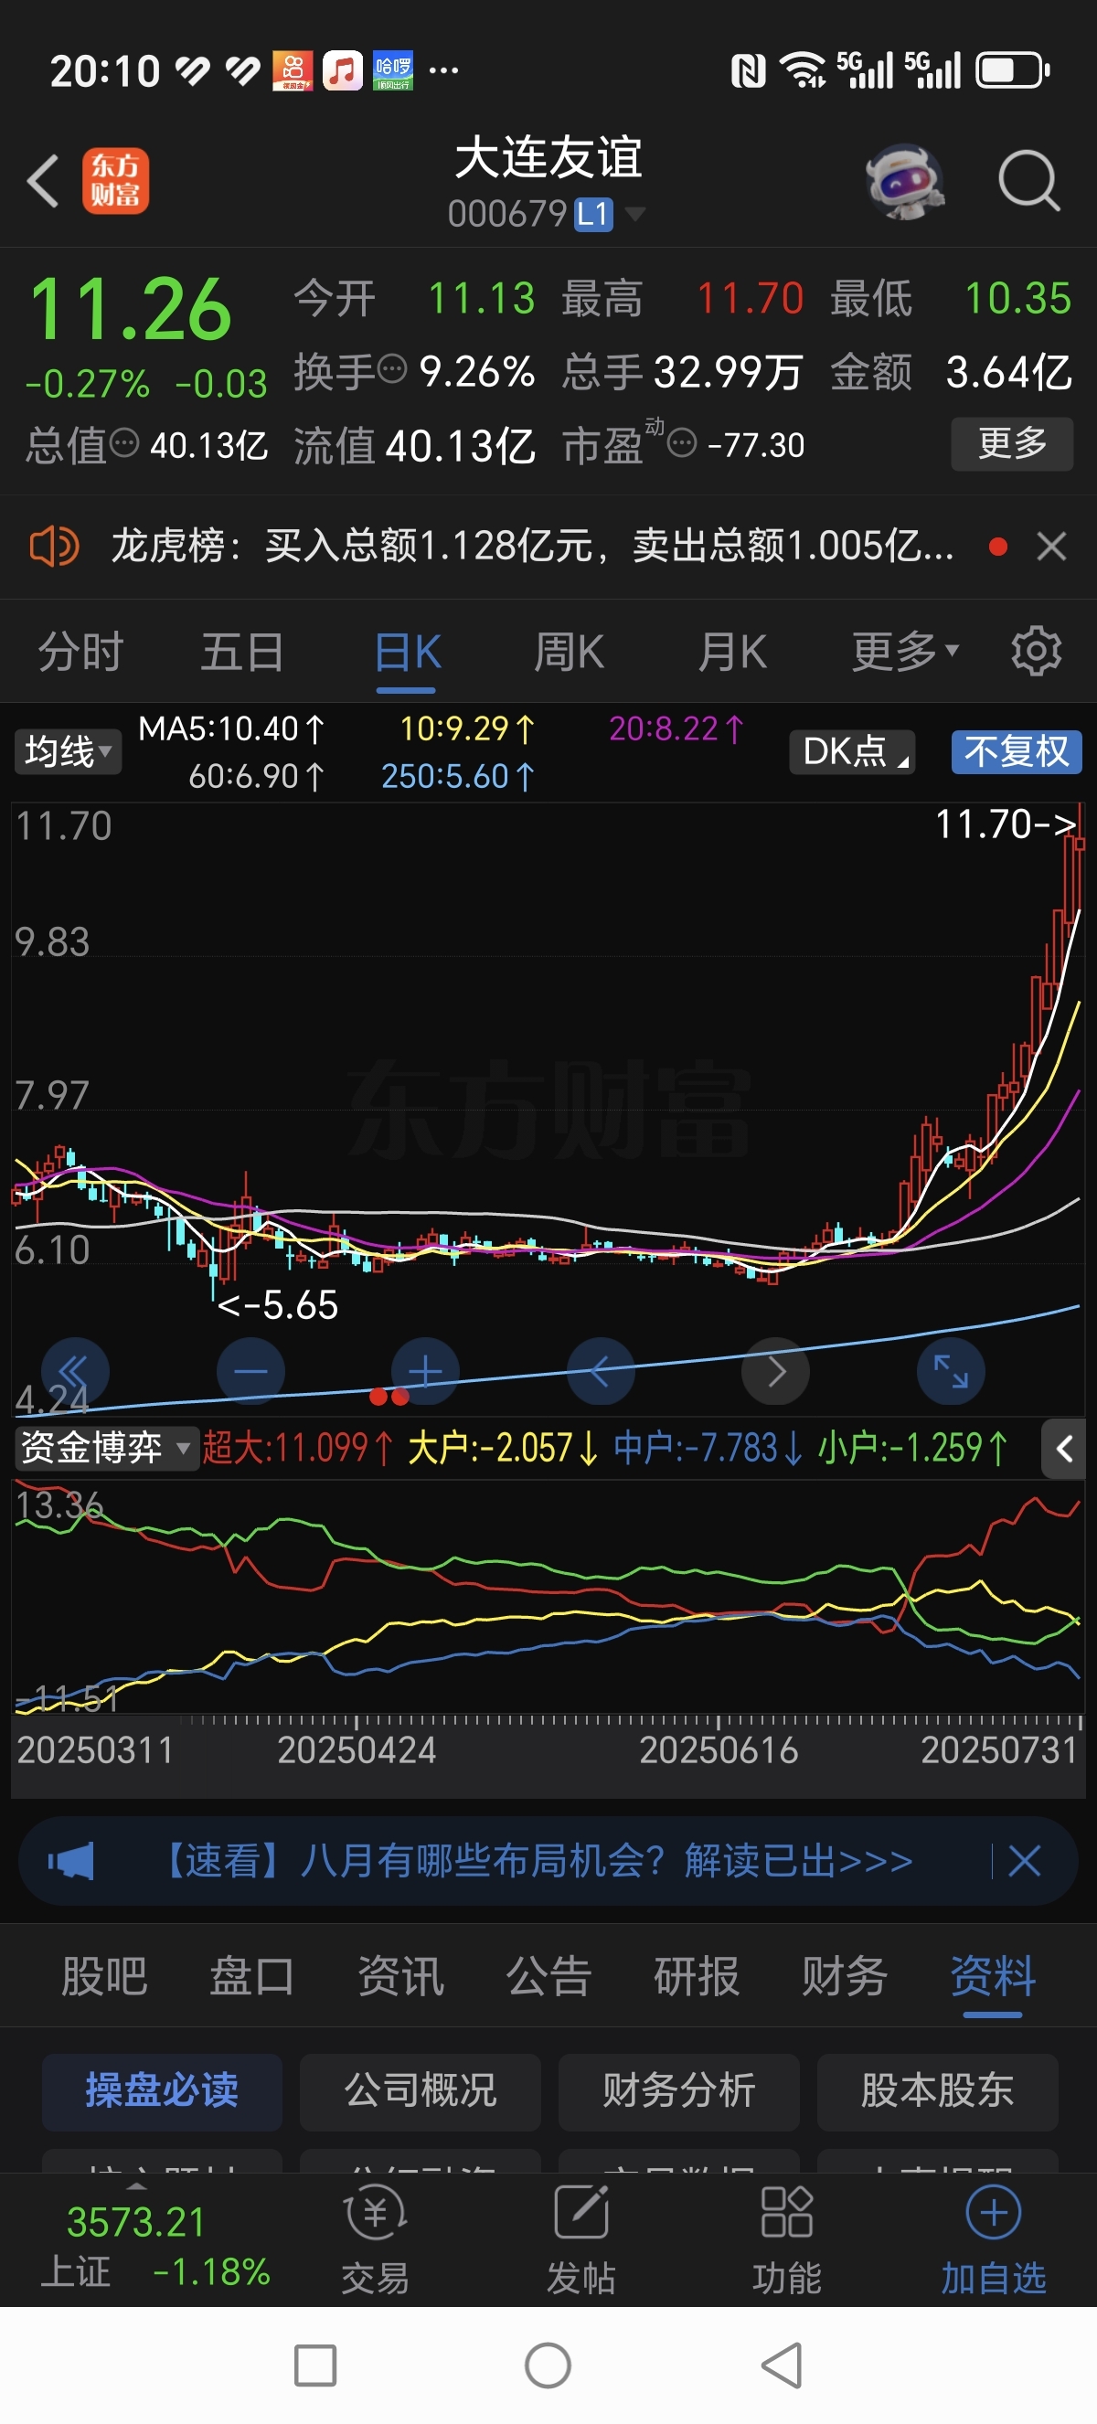Tap Android back triangle button
Image resolution: width=1097 pixels, height=2424 pixels.
[782, 2365]
